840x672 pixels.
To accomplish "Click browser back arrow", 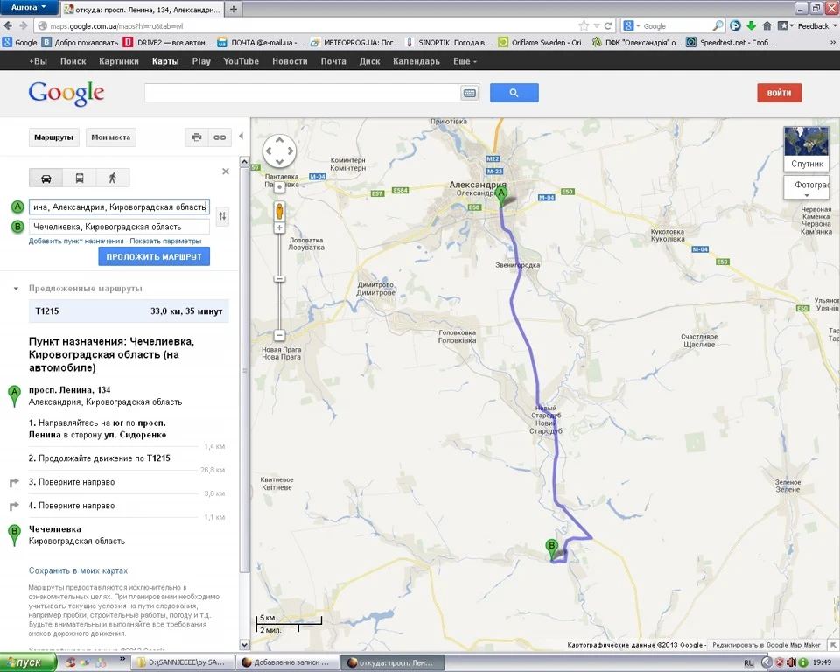I will pyautogui.click(x=8, y=25).
